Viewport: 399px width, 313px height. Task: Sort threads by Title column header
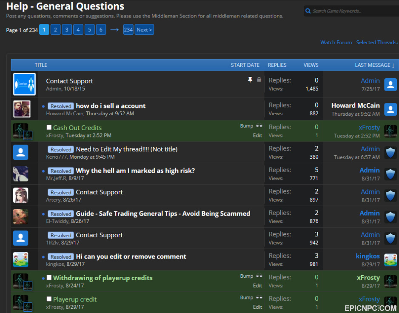click(41, 65)
